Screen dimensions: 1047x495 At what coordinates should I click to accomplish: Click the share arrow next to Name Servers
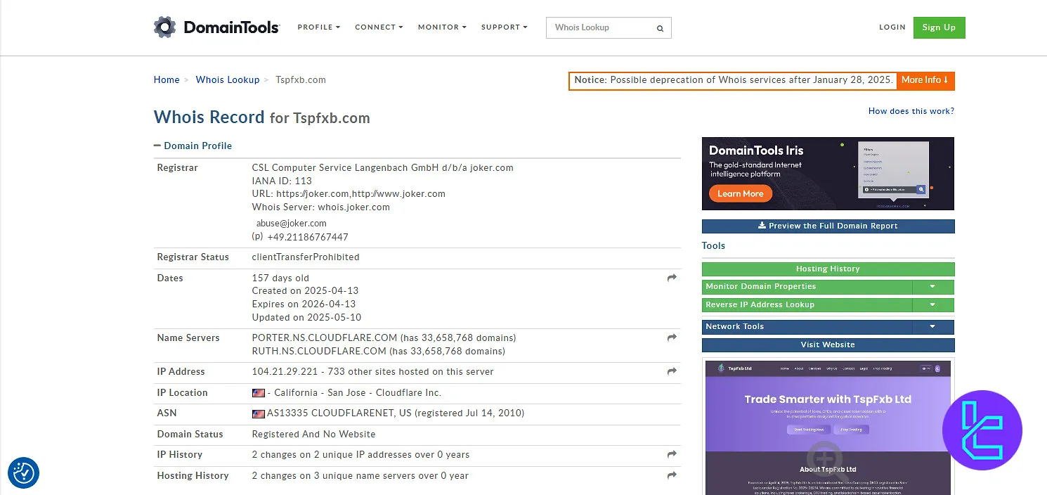click(x=671, y=337)
